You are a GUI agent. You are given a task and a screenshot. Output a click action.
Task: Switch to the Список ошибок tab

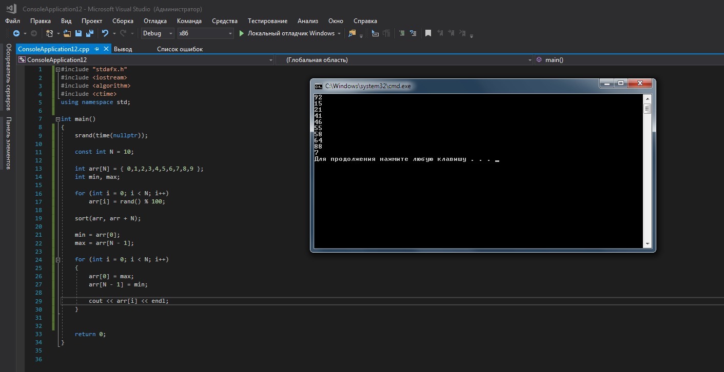pos(180,49)
